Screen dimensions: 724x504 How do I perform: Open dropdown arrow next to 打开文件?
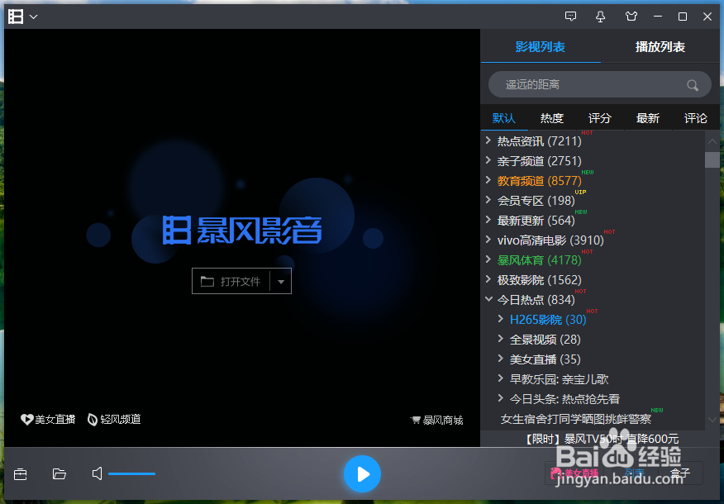[281, 281]
